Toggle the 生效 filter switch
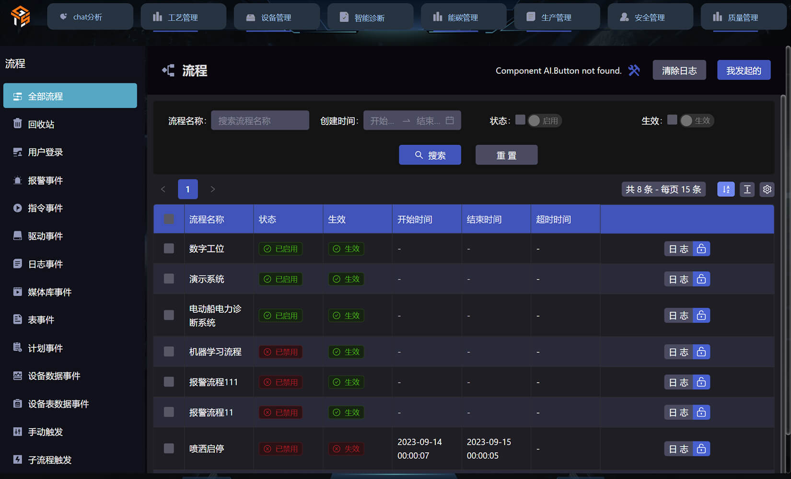The width and height of the screenshot is (791, 479). [697, 121]
